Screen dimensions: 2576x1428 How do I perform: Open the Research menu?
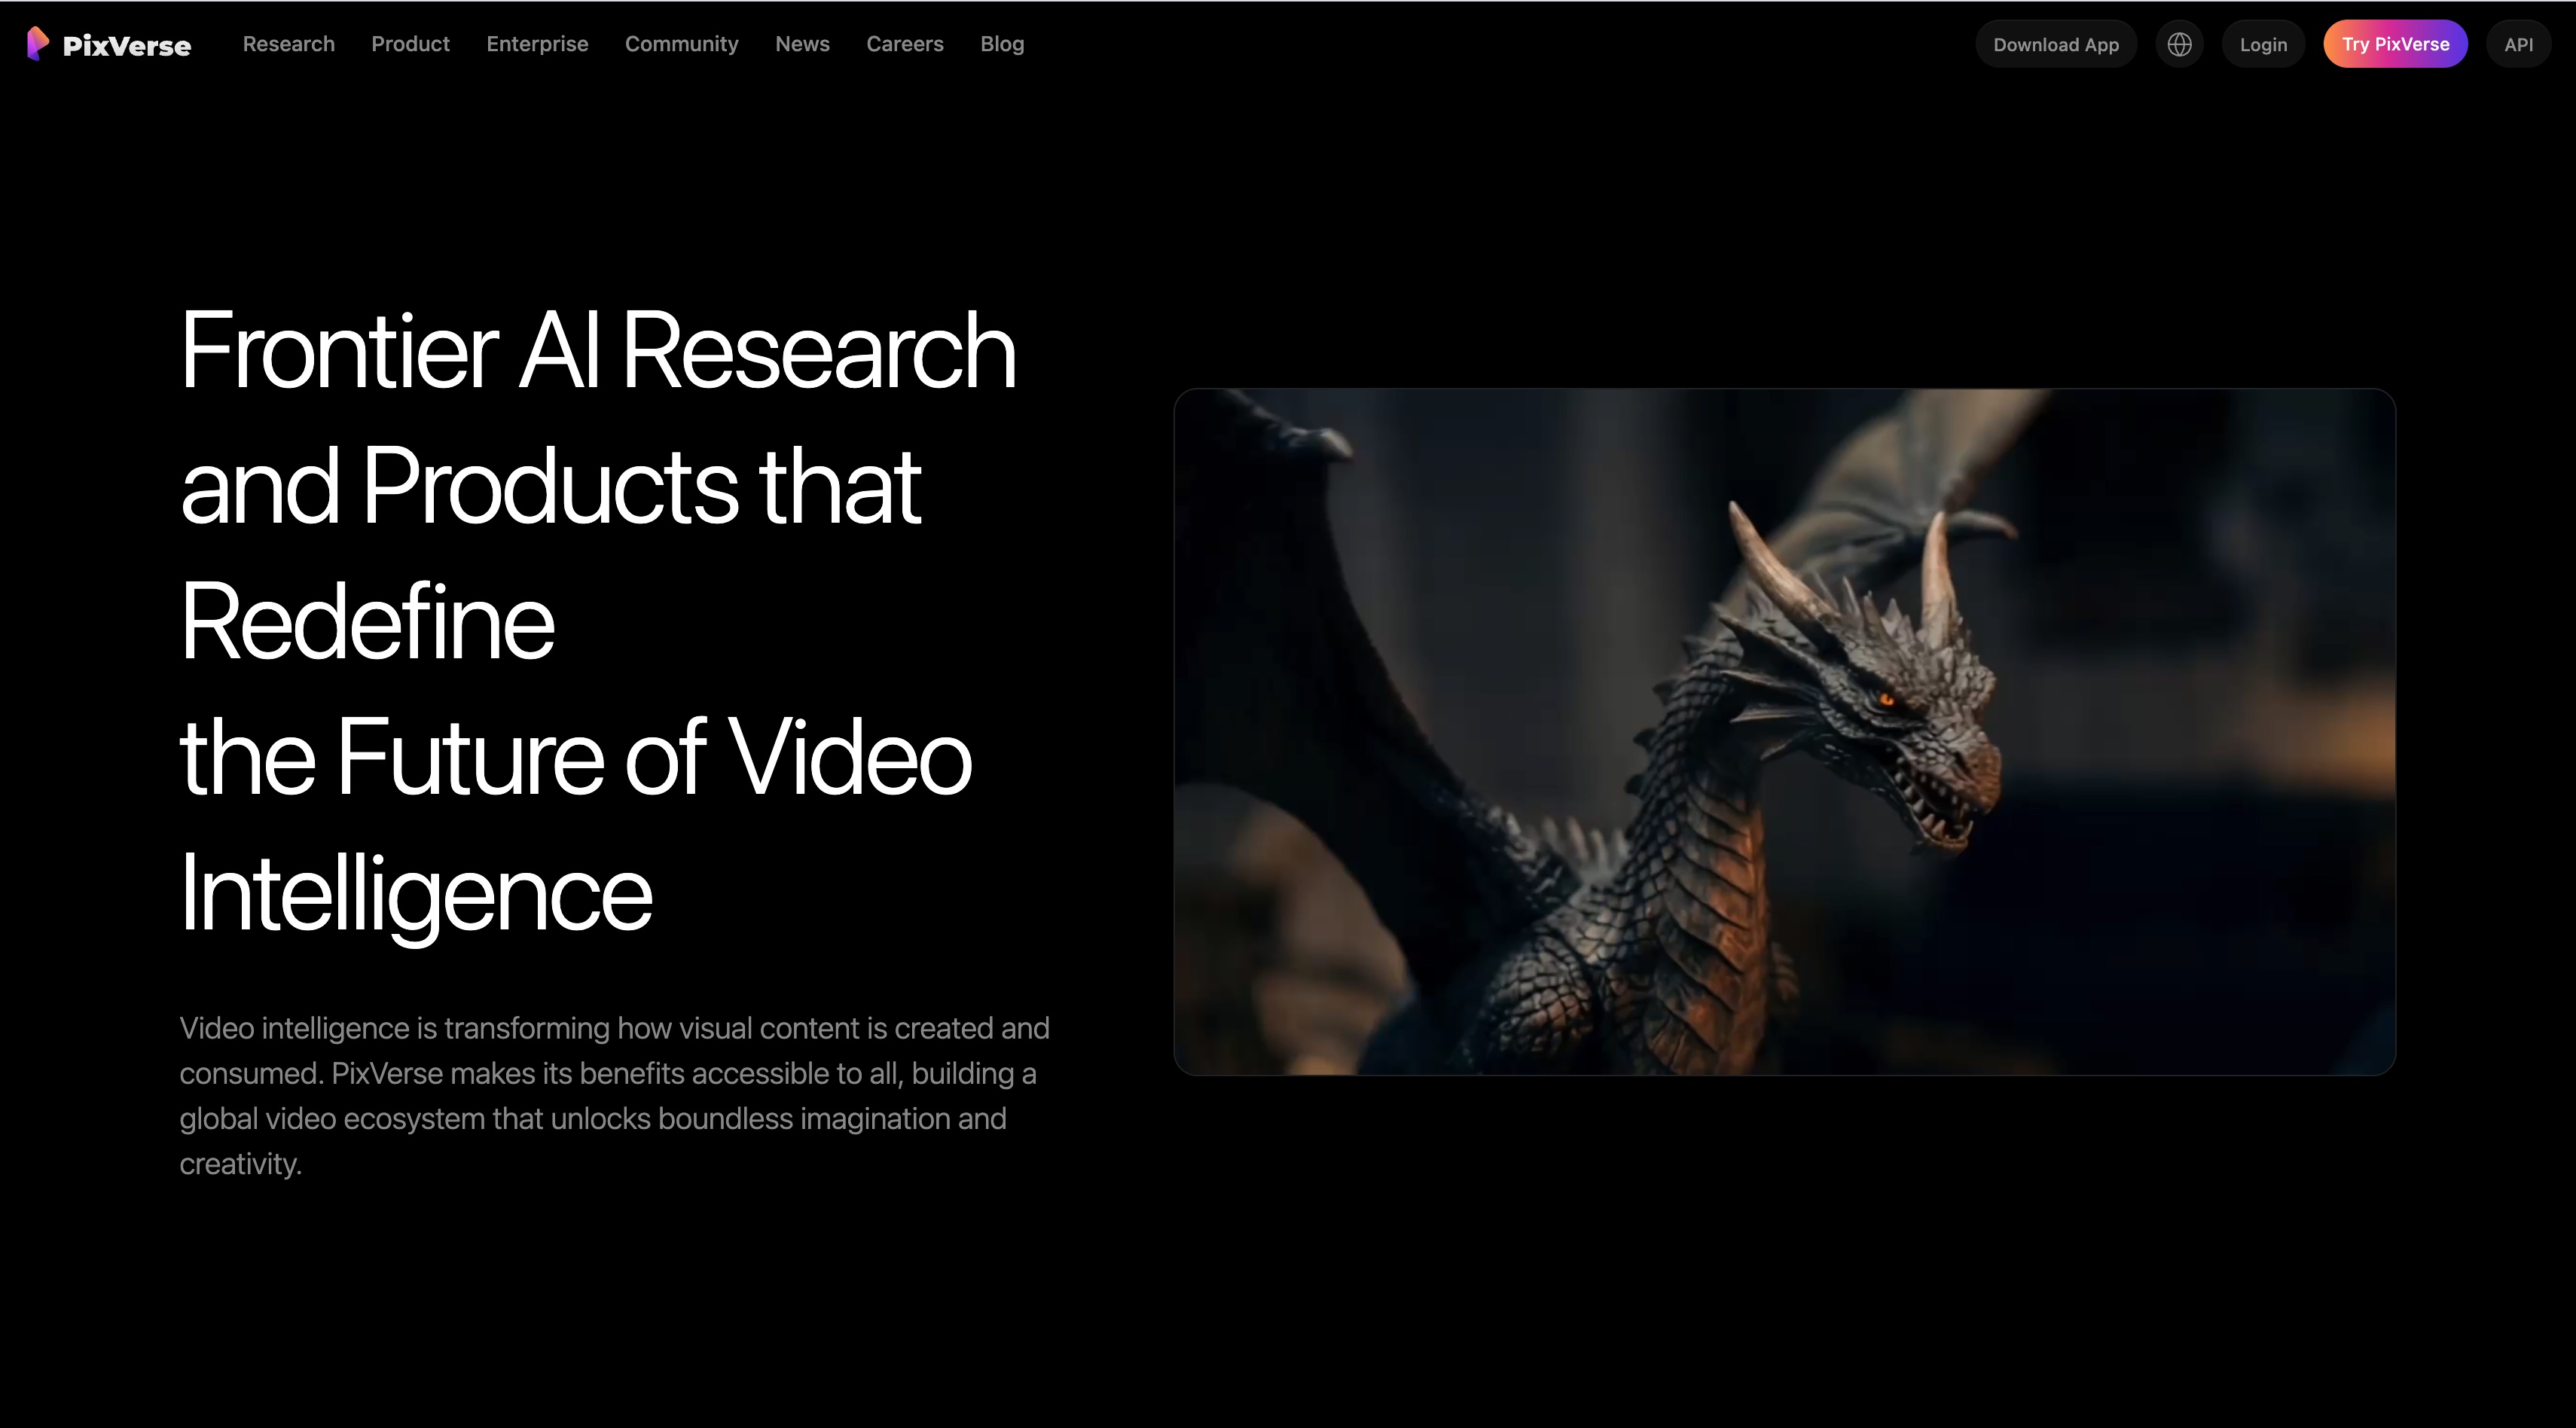[288, 44]
